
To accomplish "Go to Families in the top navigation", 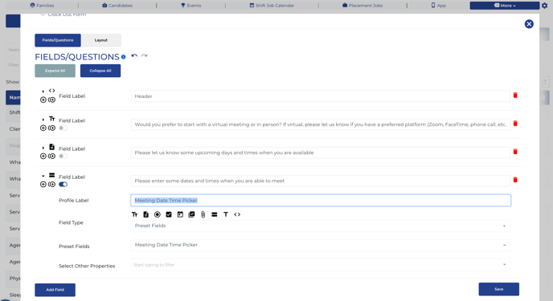I will click(x=42, y=6).
